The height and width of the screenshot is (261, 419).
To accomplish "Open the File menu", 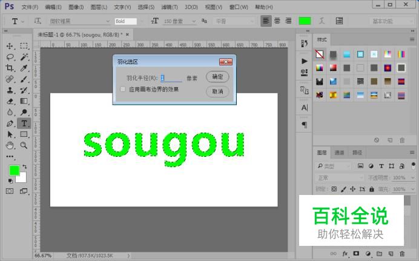I will tap(30, 7).
